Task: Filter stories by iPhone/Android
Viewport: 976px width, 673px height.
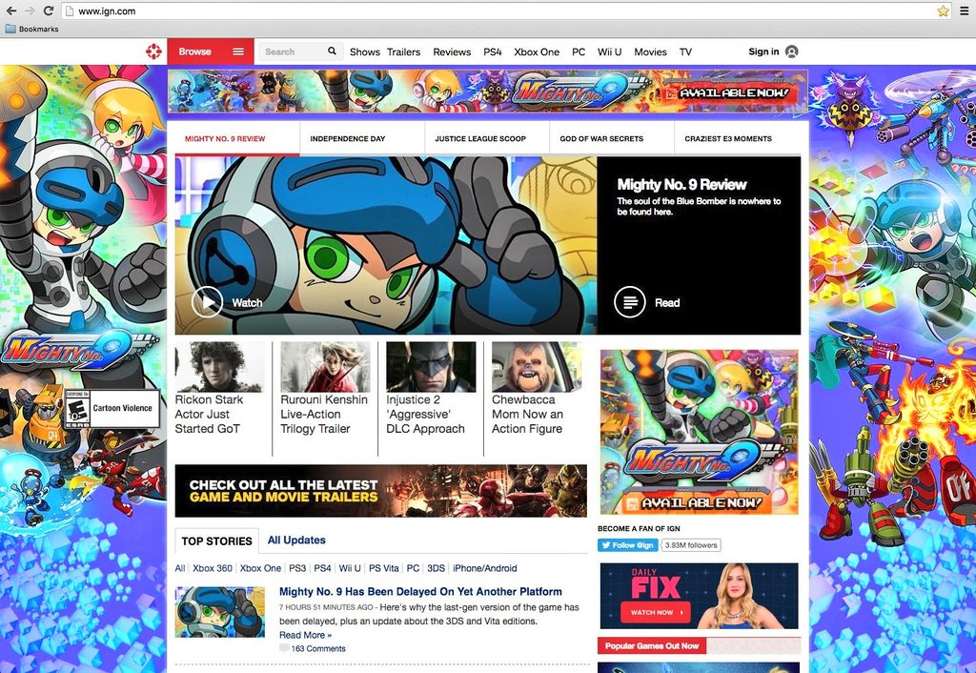Action: 485,568
